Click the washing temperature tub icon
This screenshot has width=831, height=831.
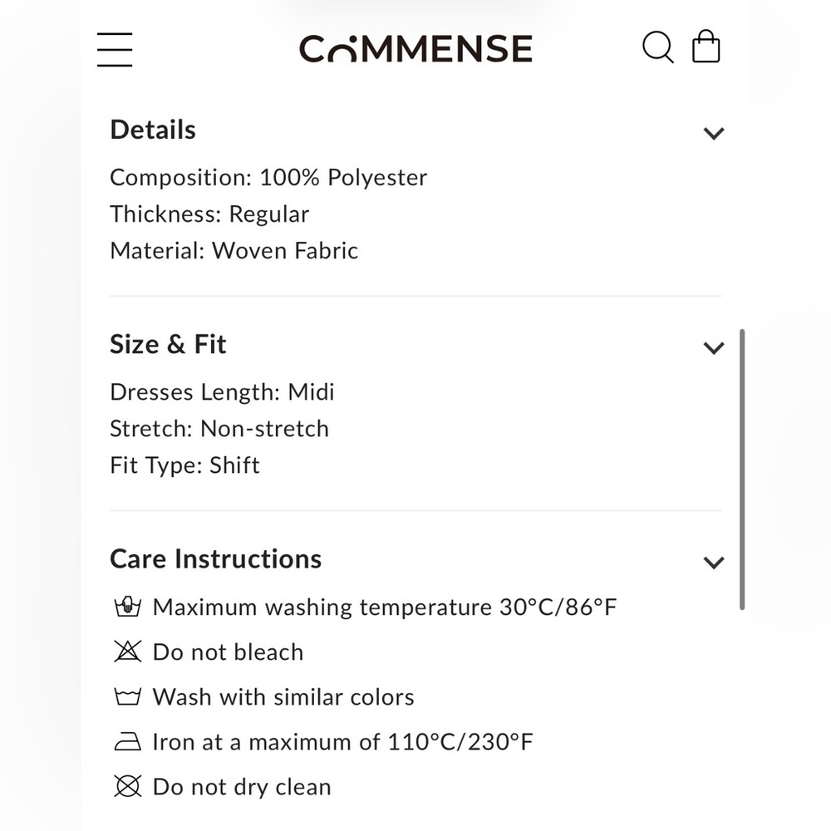click(x=127, y=607)
